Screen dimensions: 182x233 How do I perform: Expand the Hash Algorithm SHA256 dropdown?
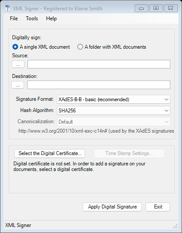click(x=114, y=111)
